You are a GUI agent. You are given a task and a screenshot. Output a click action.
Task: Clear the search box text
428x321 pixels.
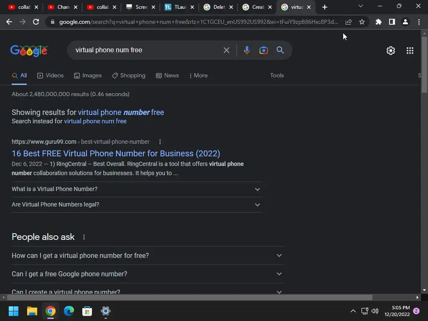pos(226,50)
